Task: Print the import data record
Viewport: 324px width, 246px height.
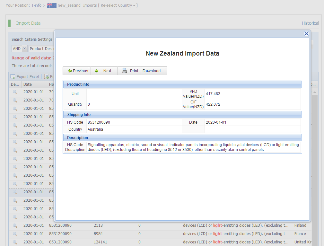Action: [x=130, y=71]
